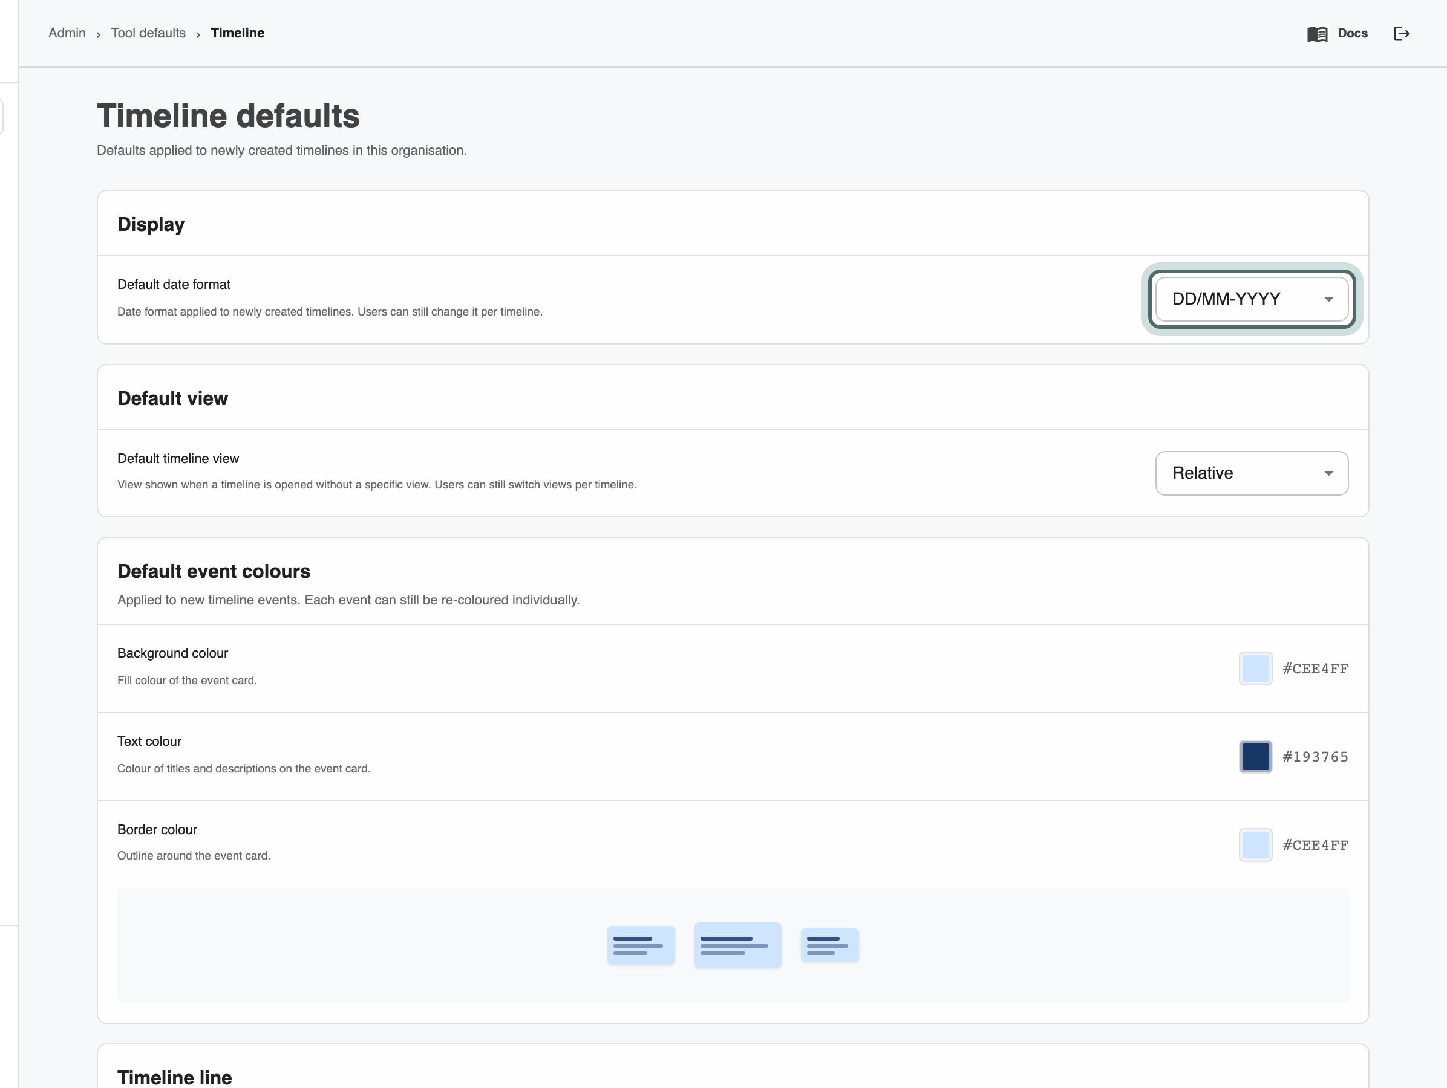Click the Text colour label
Screen dimensions: 1447x1088
coord(149,741)
